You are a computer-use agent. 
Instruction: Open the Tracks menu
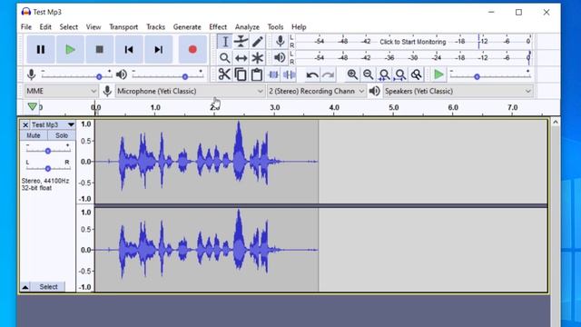[155, 26]
